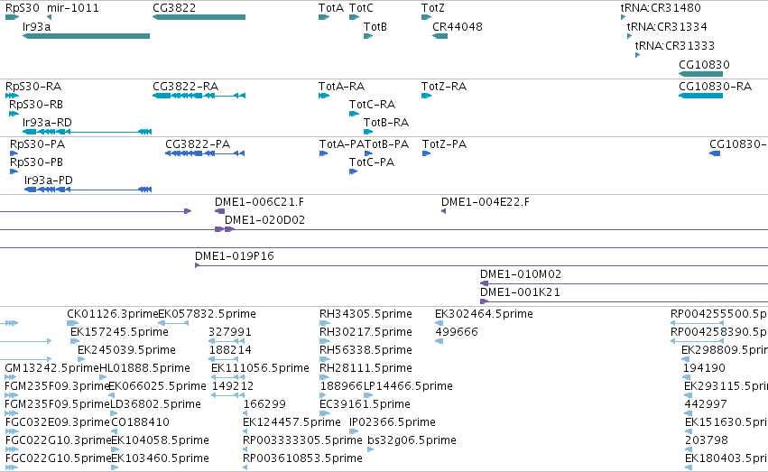Select the Ir93a-PD coding sequence glyph
The height and width of the screenshot is (472, 768).
click(88, 190)
